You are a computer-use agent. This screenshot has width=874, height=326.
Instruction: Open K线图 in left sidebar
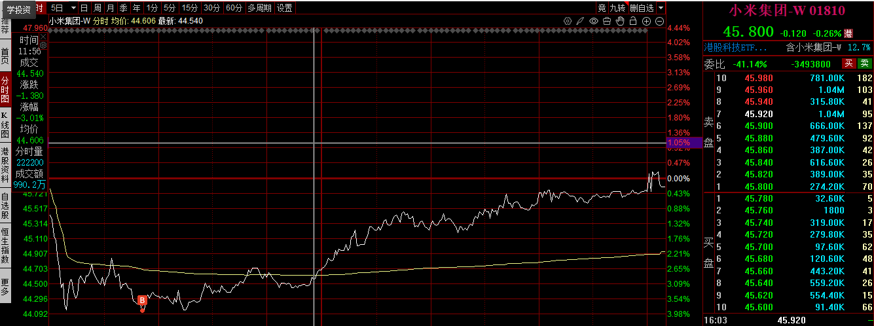tap(5, 124)
